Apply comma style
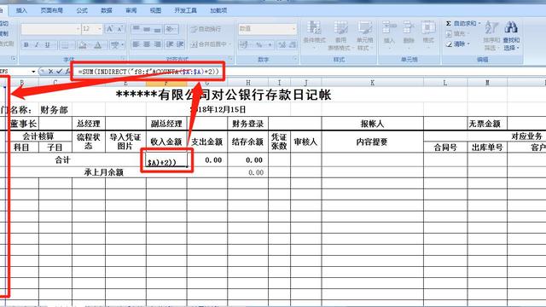 click(x=270, y=44)
